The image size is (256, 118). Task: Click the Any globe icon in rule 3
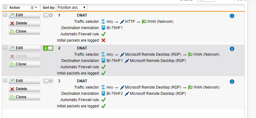coord(103,87)
